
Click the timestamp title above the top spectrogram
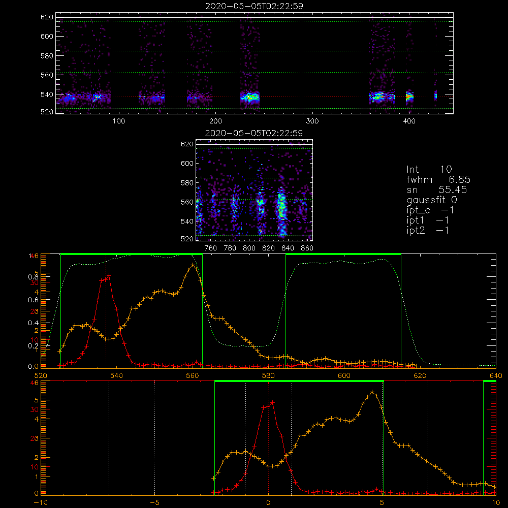coord(254,6)
